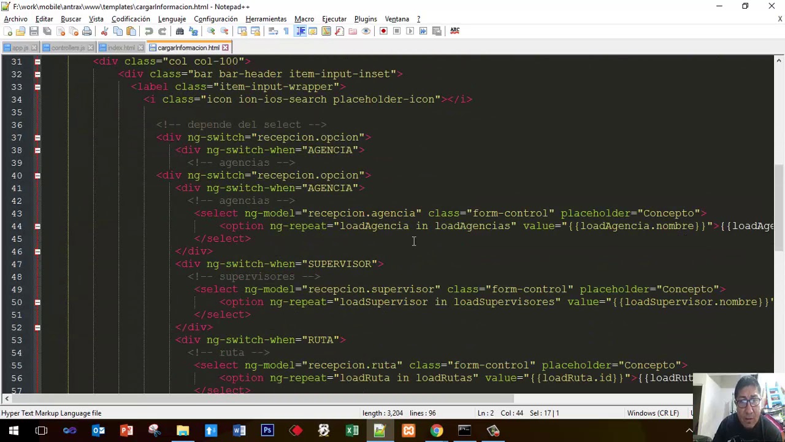Open the Editar menu
The image size is (785, 442).
pyautogui.click(x=44, y=19)
